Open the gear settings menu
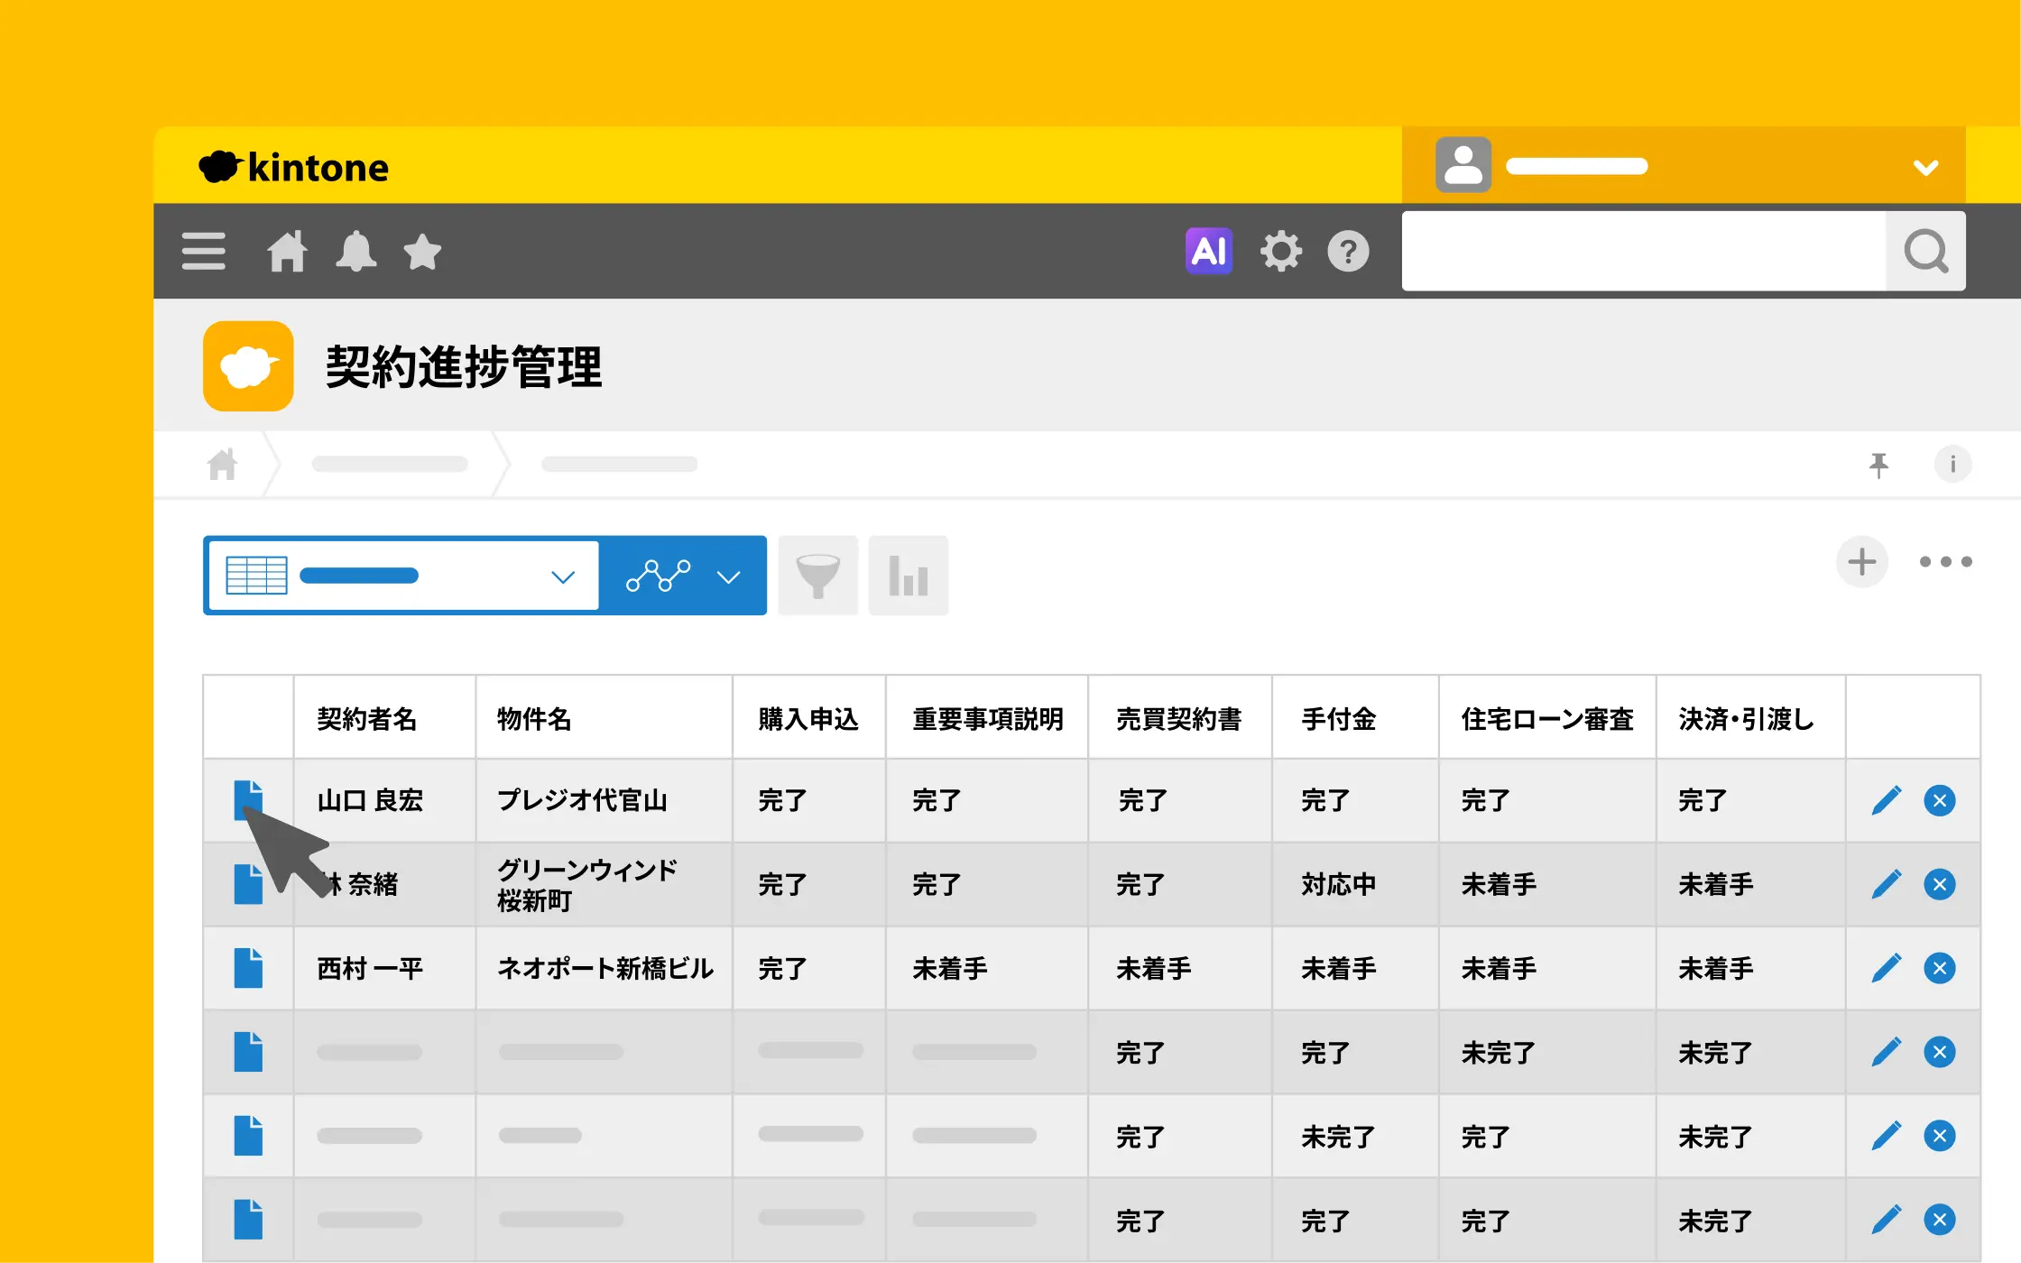The image size is (2021, 1263). tap(1280, 251)
